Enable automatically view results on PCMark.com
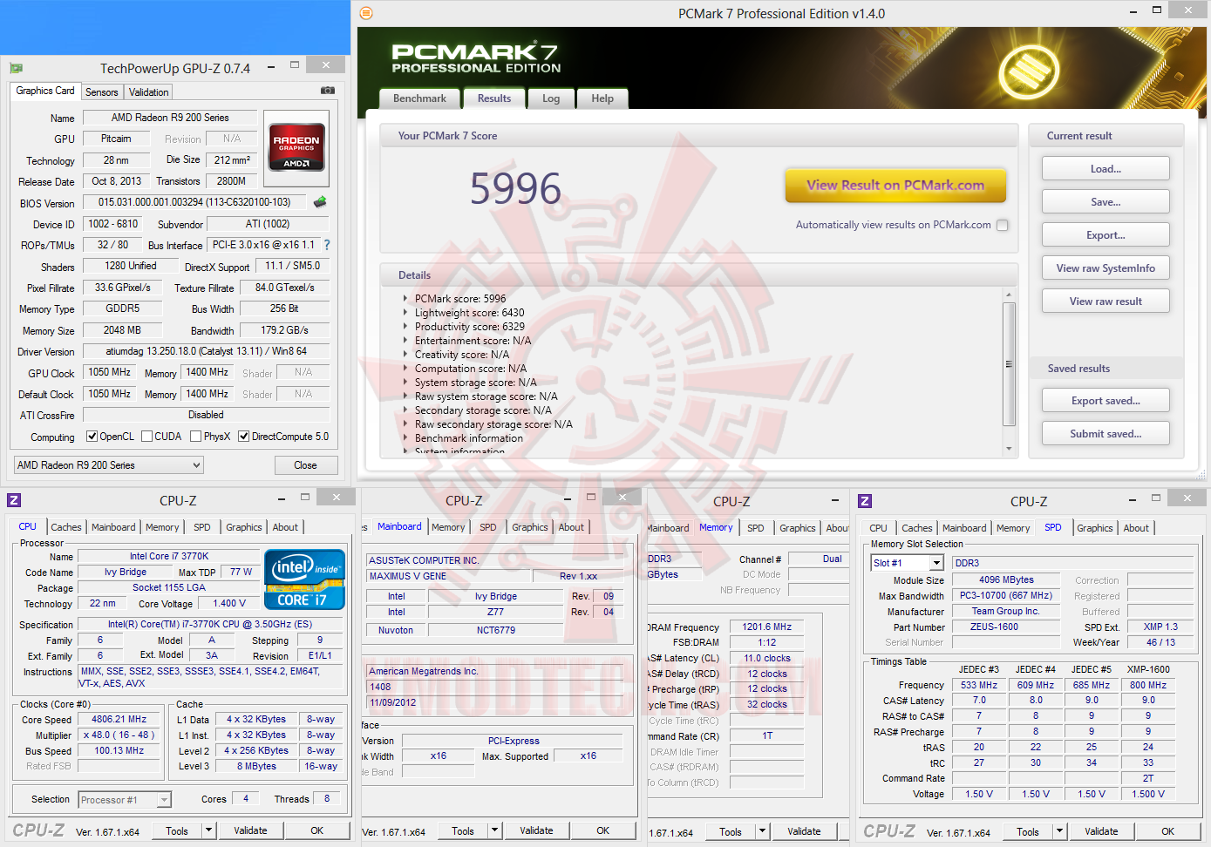 [1002, 225]
